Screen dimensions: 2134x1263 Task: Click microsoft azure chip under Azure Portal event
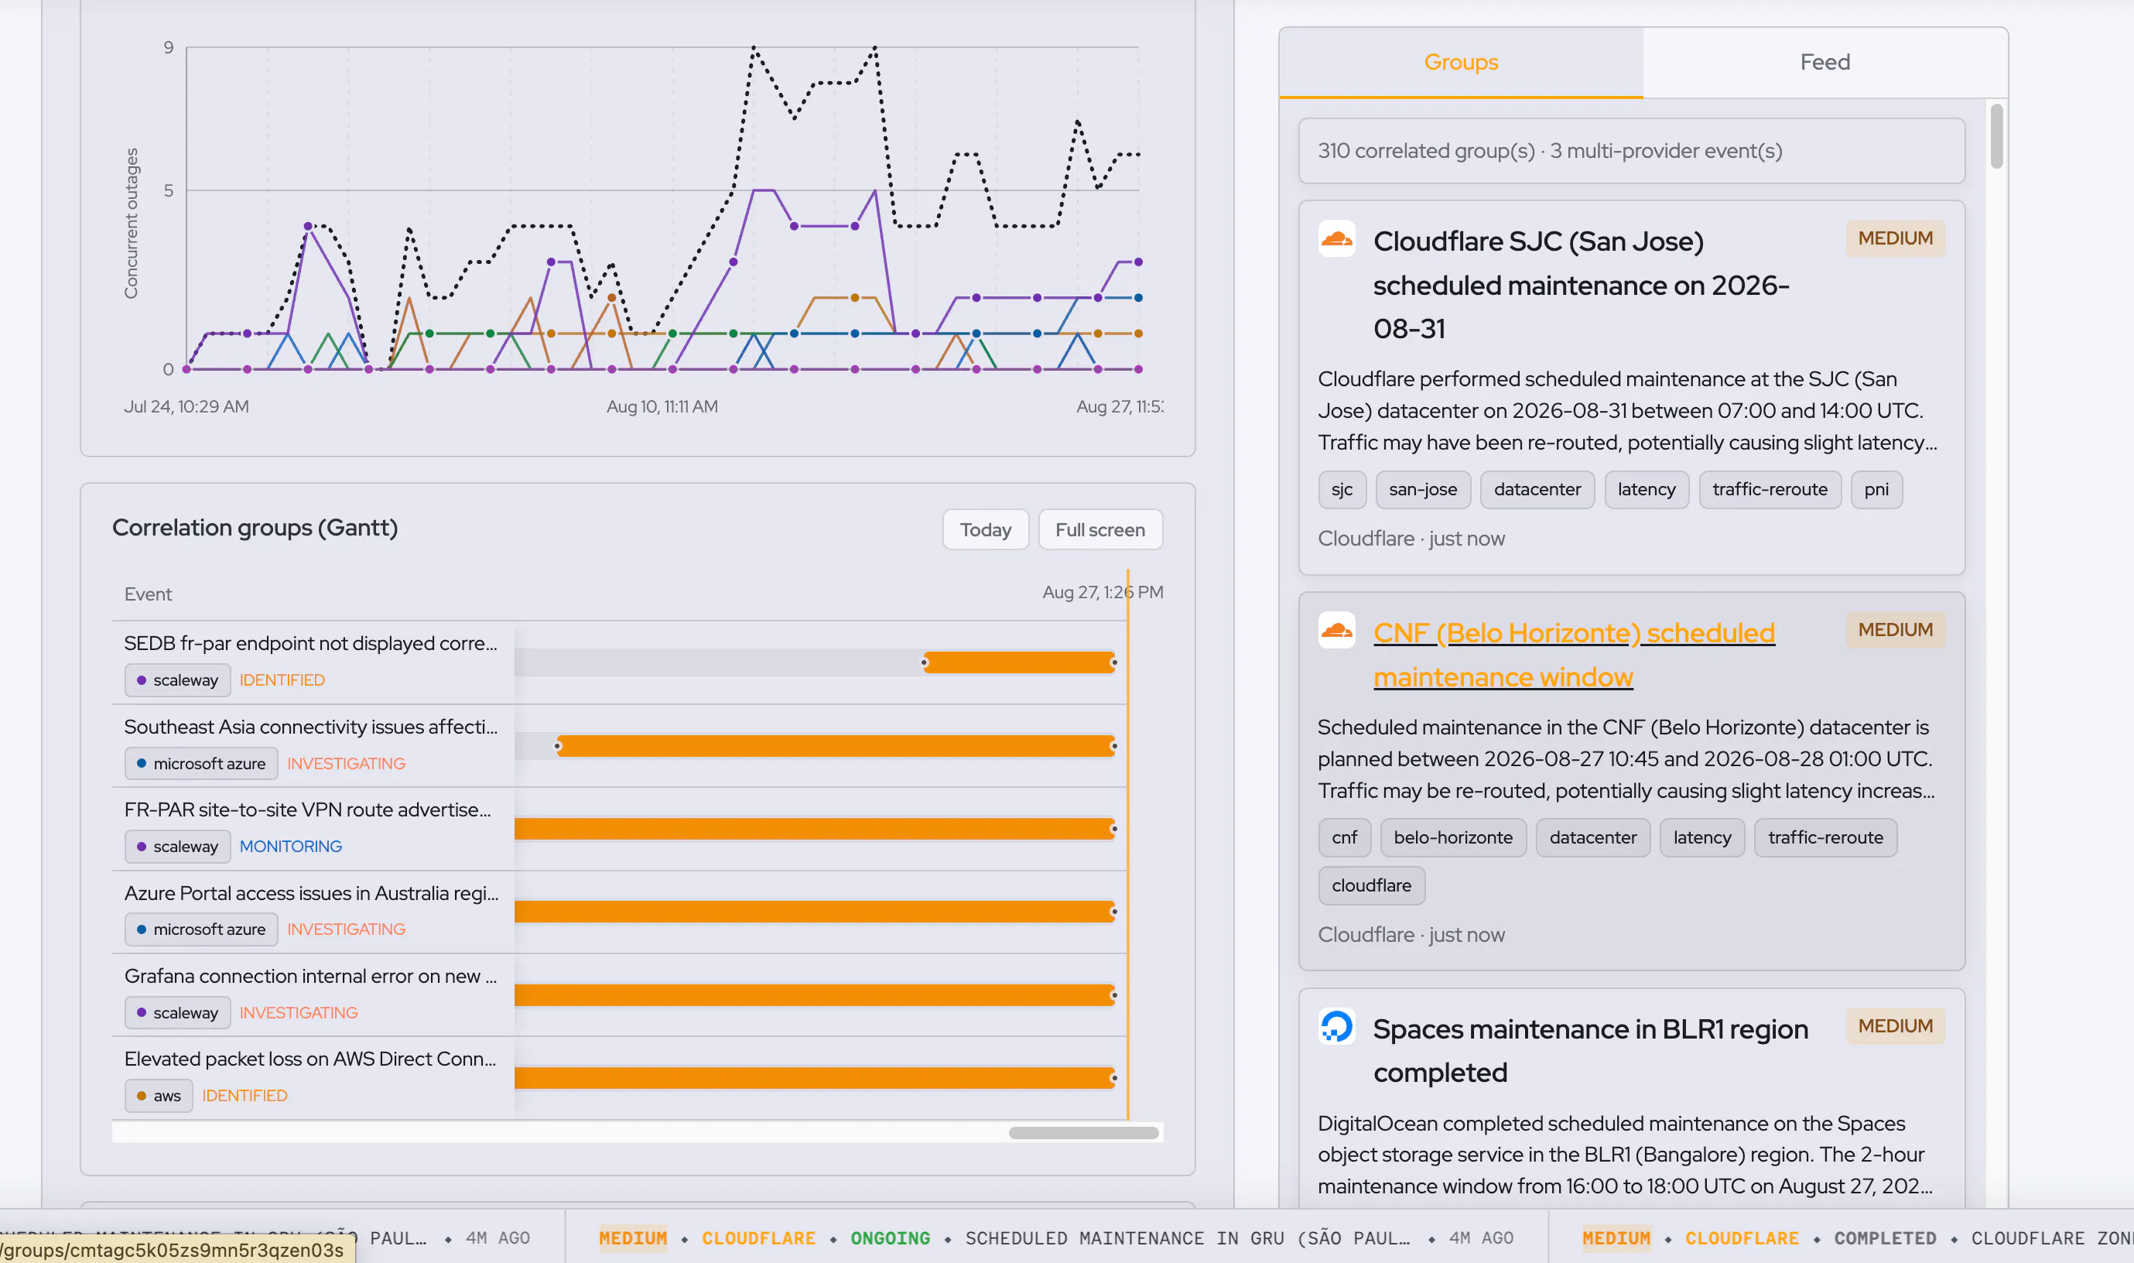pyautogui.click(x=201, y=929)
